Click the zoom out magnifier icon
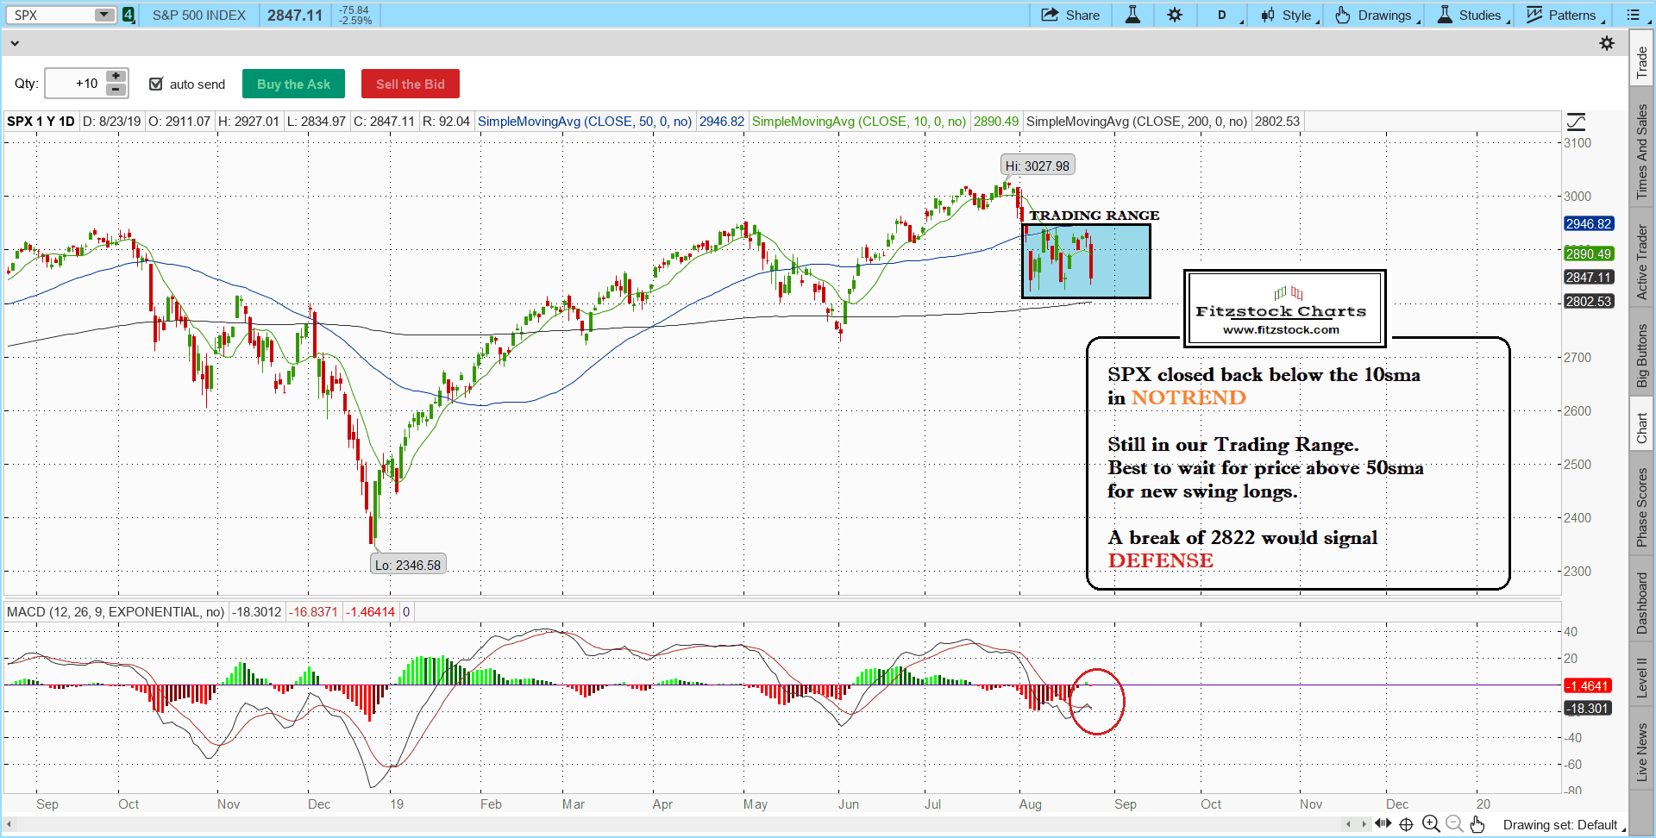Viewport: 1656px width, 838px height. click(1454, 824)
